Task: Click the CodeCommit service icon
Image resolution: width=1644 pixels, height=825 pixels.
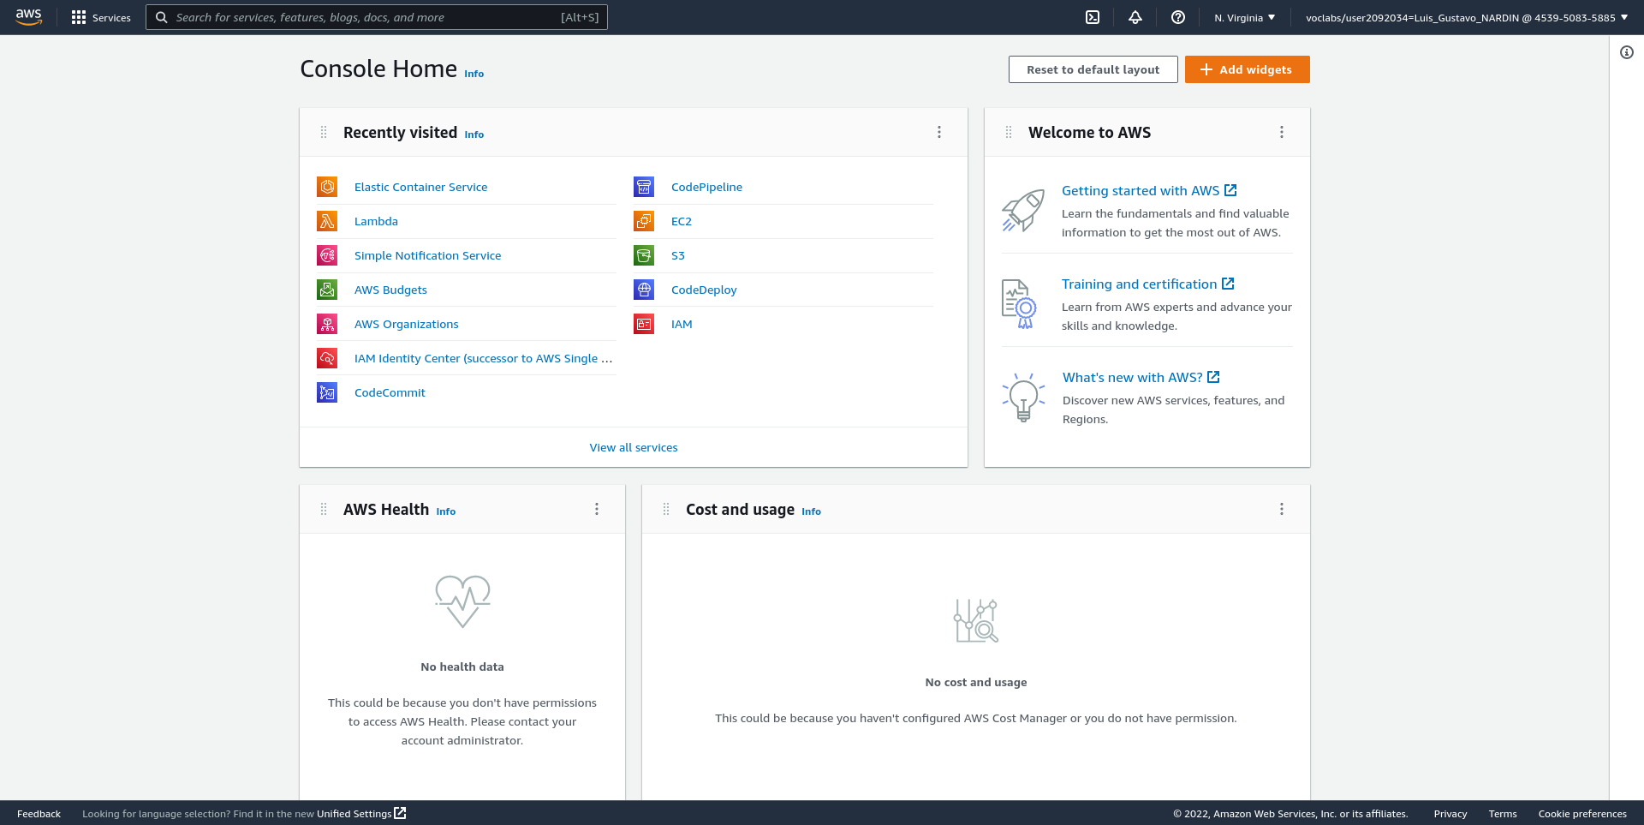Action: [327, 392]
